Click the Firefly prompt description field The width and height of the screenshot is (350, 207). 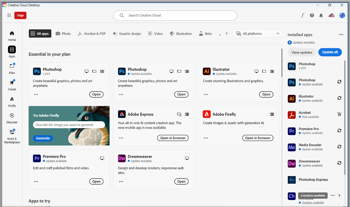(69, 125)
